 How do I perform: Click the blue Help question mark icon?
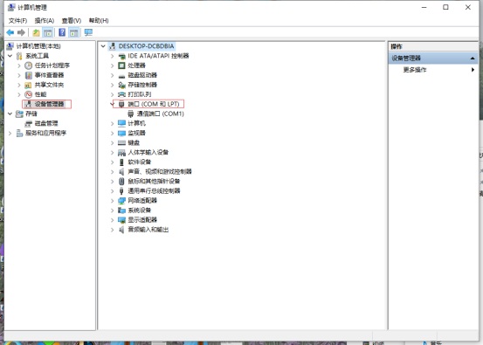(x=62, y=32)
